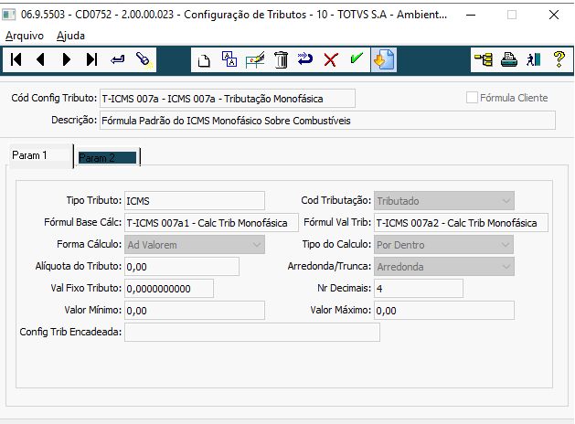Close the Configuração de Tributos window

coord(554,15)
